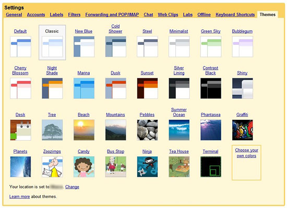This screenshot has height=208, width=287.
Task: Go to the Labs tab
Action: click(188, 15)
